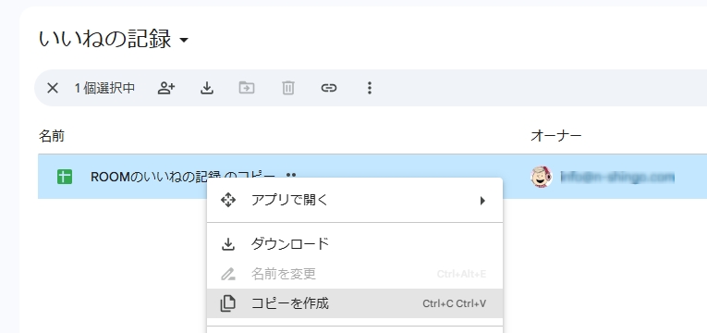Click the copy link icon
Screen dimensions: 707x333
point(329,88)
